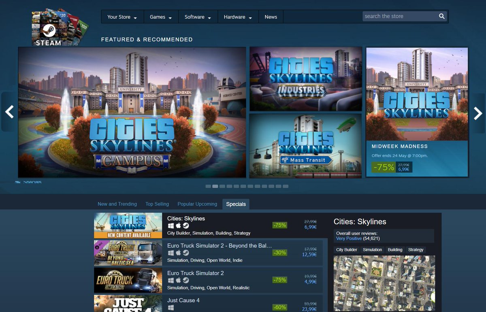Click 'Simulation, Driving, Open World, Realistic' tags text
Screen dimensions: 486x312
tap(209, 288)
